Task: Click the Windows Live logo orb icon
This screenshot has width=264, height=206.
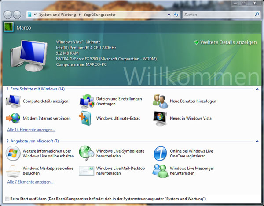Action: [x=13, y=154]
